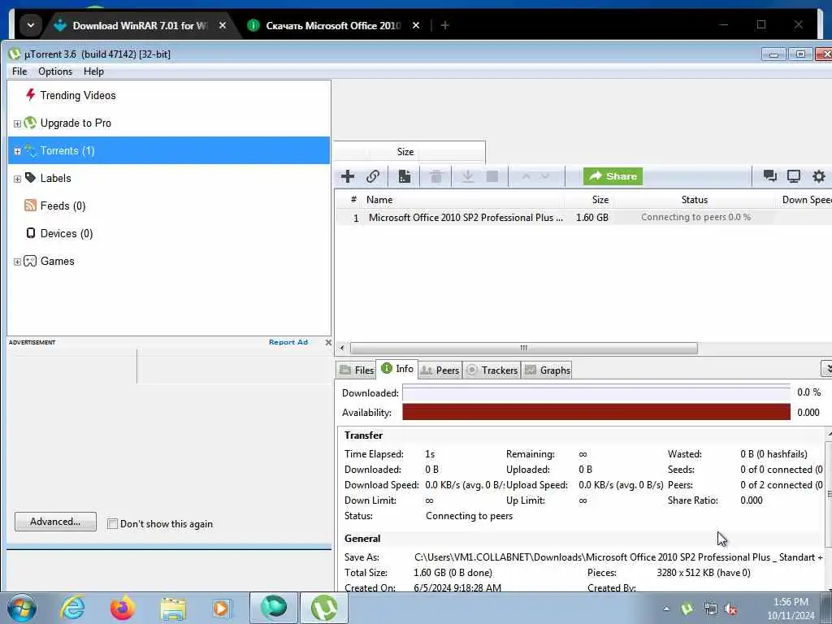
Task: Click the Downloaded progress bar
Action: click(596, 392)
